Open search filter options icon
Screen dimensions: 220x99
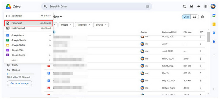coord(148,6)
